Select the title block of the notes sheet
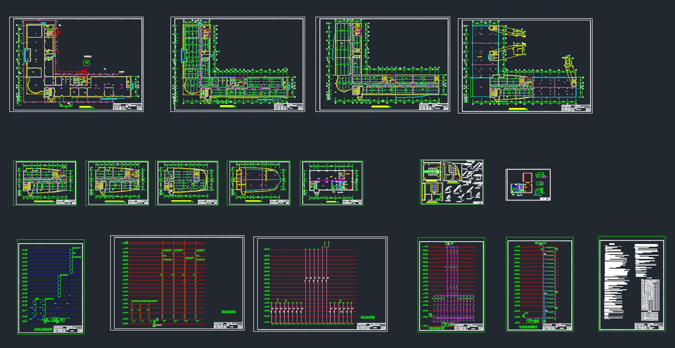 click(x=649, y=326)
